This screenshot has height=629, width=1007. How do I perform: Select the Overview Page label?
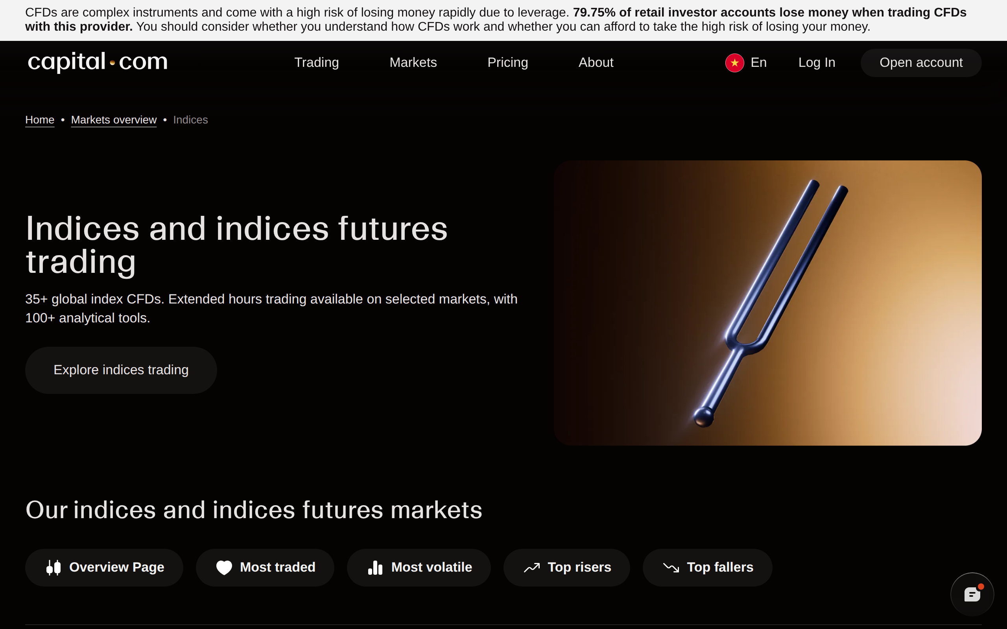coord(116,567)
